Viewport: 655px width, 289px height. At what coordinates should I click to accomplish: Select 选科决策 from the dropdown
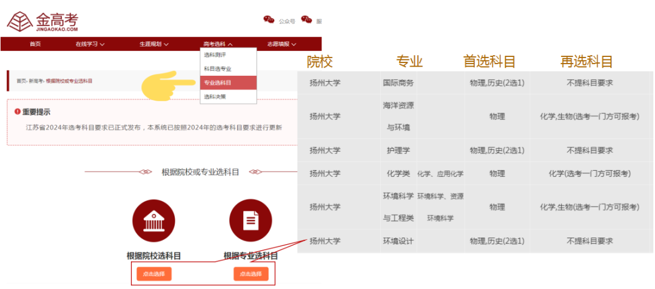(x=228, y=97)
